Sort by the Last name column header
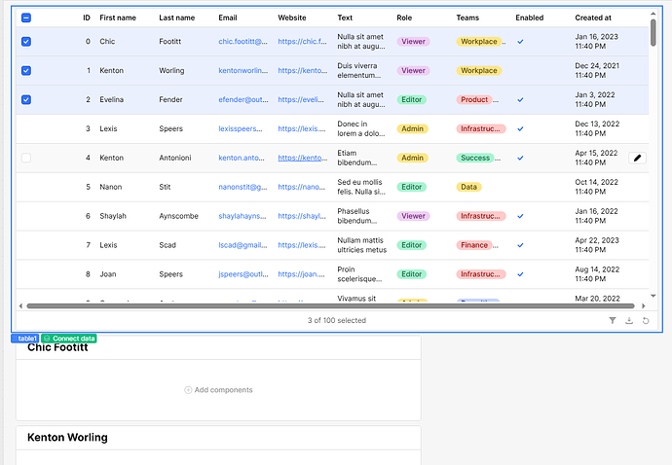 pyautogui.click(x=176, y=18)
